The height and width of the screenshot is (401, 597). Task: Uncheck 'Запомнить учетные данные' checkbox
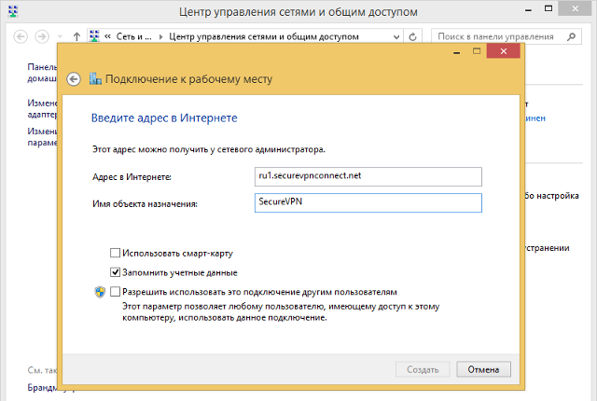click(x=115, y=272)
